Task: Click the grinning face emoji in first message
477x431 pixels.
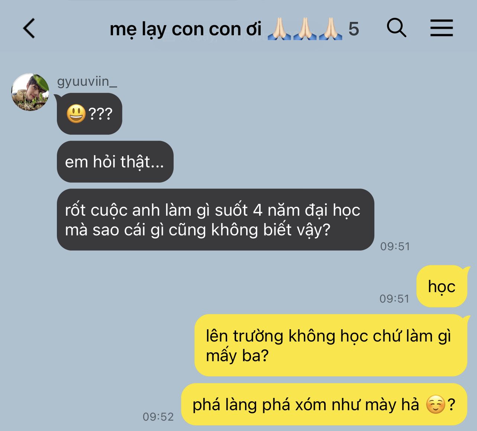Action: click(76, 114)
